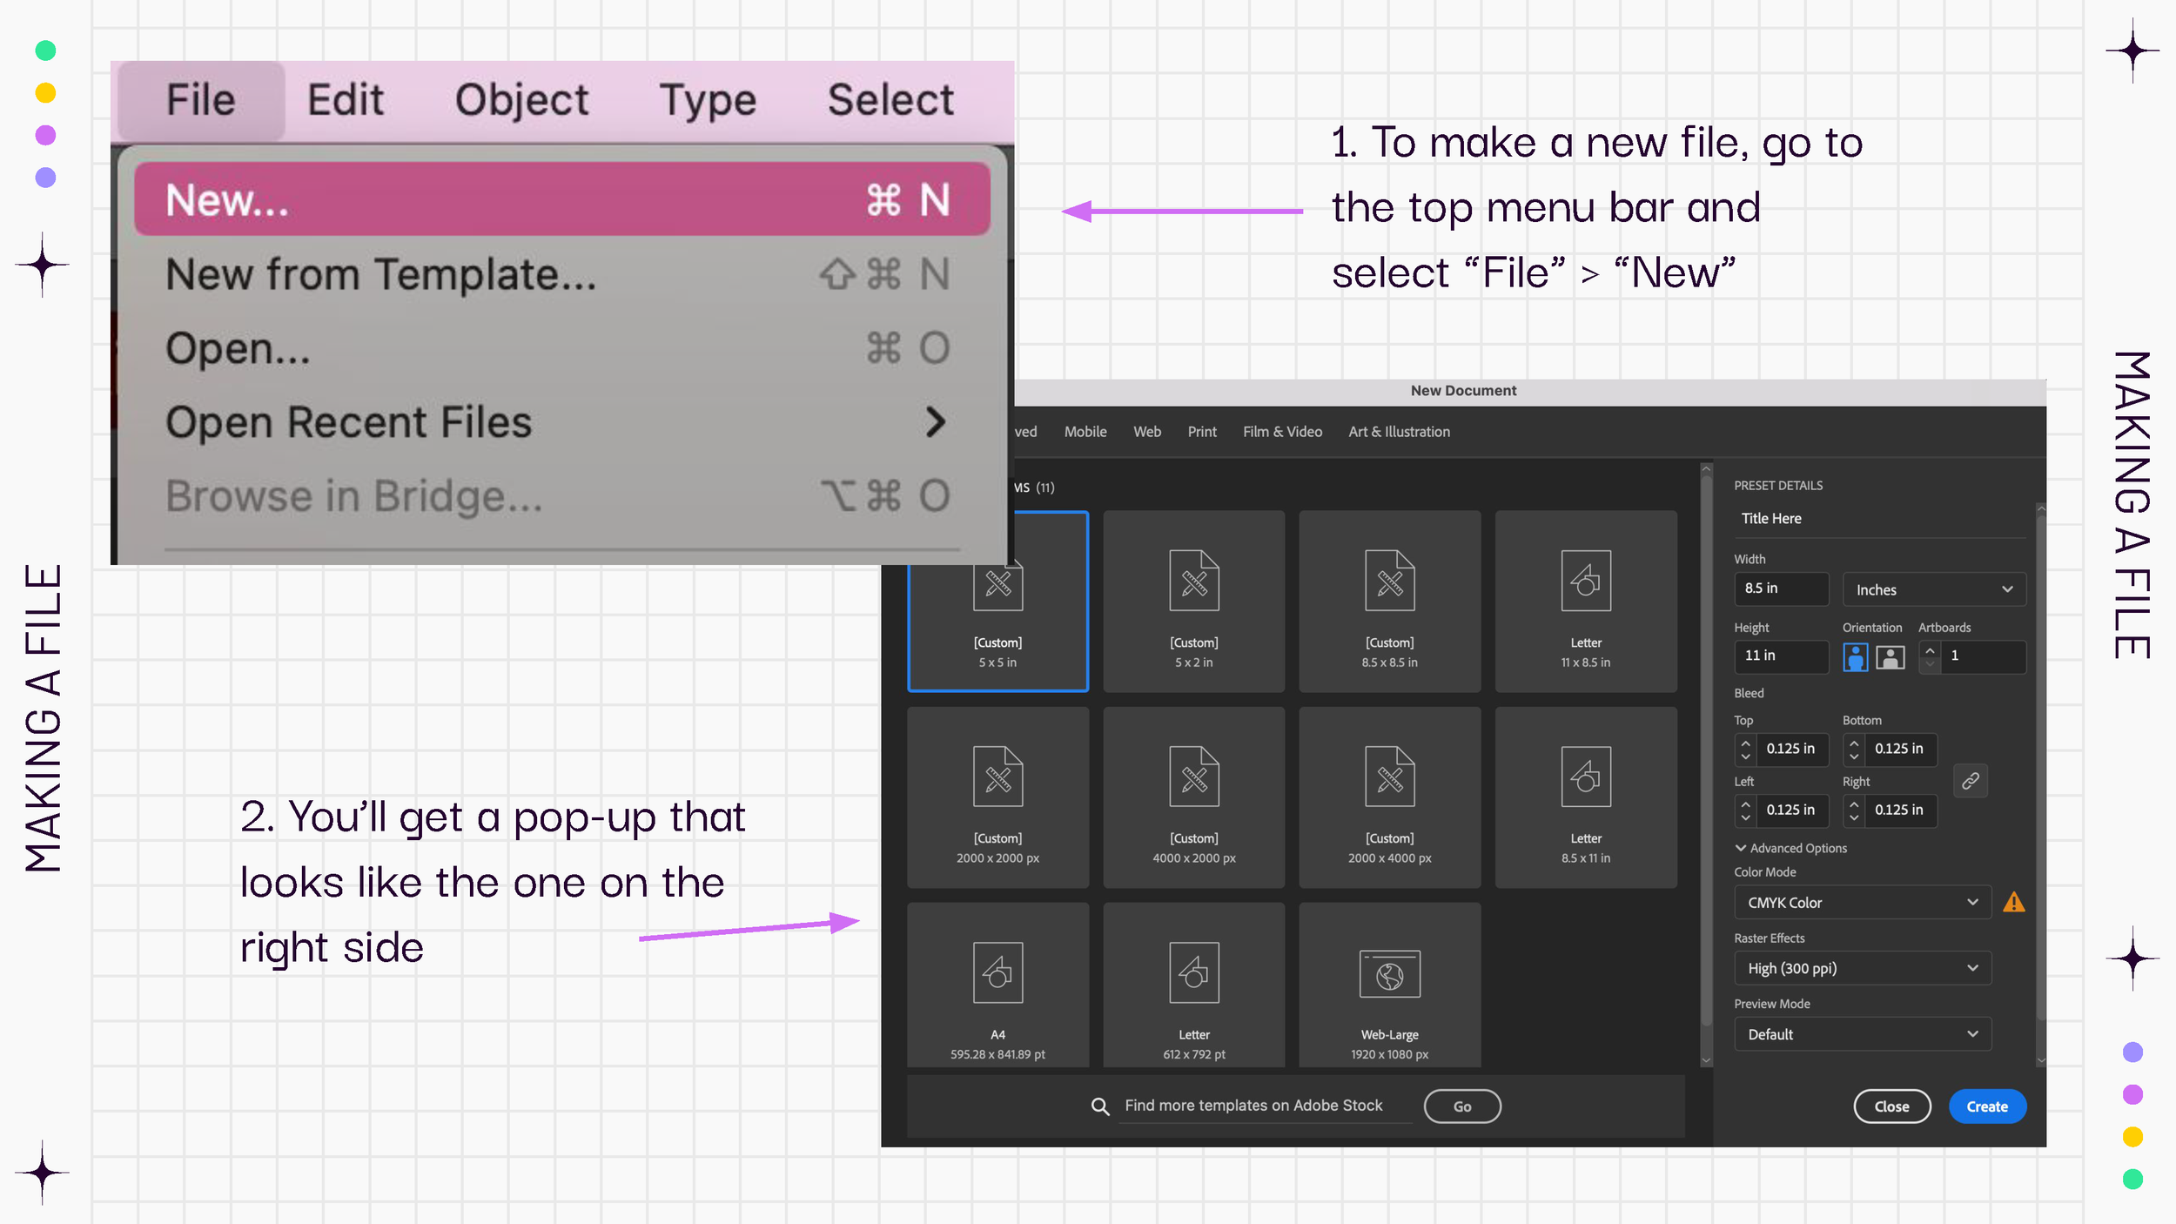This screenshot has width=2176, height=1224.
Task: Select the [Custom] 5 x 2 in preset
Action: click(x=1193, y=601)
